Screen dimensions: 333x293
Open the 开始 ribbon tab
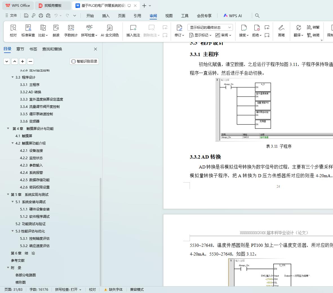[x=90, y=16]
